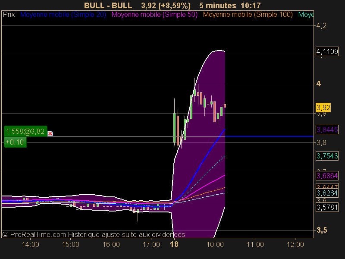The width and height of the screenshot is (345, 259).
Task: Select Moyenne mobile (Simple 50) legend entry
Action: [154, 15]
